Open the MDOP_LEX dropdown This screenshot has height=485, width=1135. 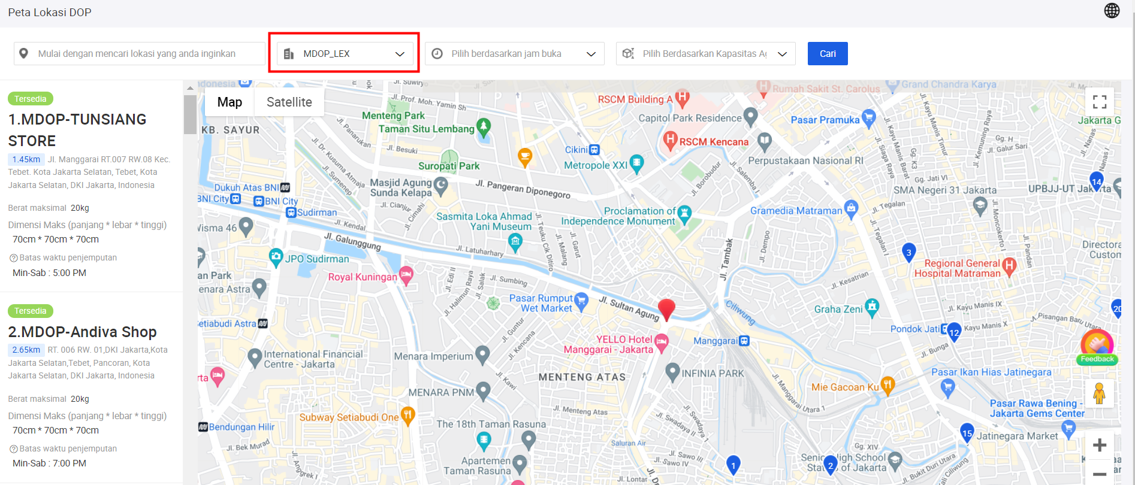point(345,53)
